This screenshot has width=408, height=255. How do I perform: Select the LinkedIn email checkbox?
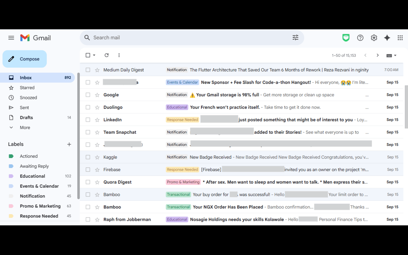tap(88, 120)
